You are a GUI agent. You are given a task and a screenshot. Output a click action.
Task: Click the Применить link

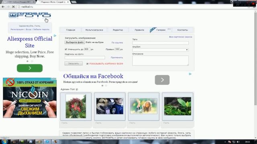(117, 58)
